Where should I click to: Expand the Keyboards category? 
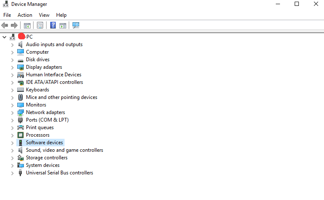[13, 90]
